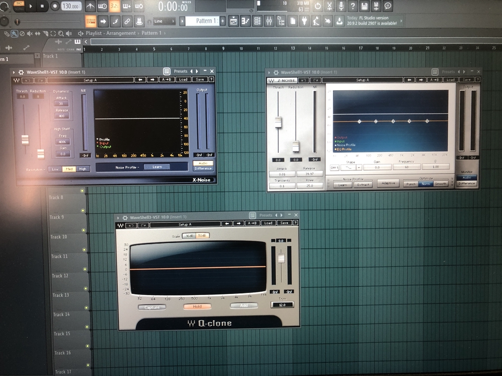Open the help question mark icon
502x376 pixels.
352,6
